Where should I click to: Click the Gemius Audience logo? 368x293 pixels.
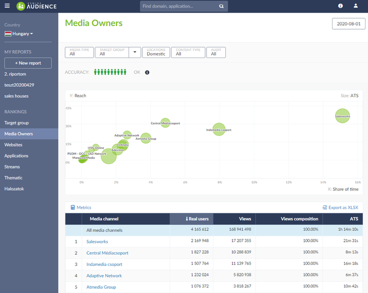(36, 6)
